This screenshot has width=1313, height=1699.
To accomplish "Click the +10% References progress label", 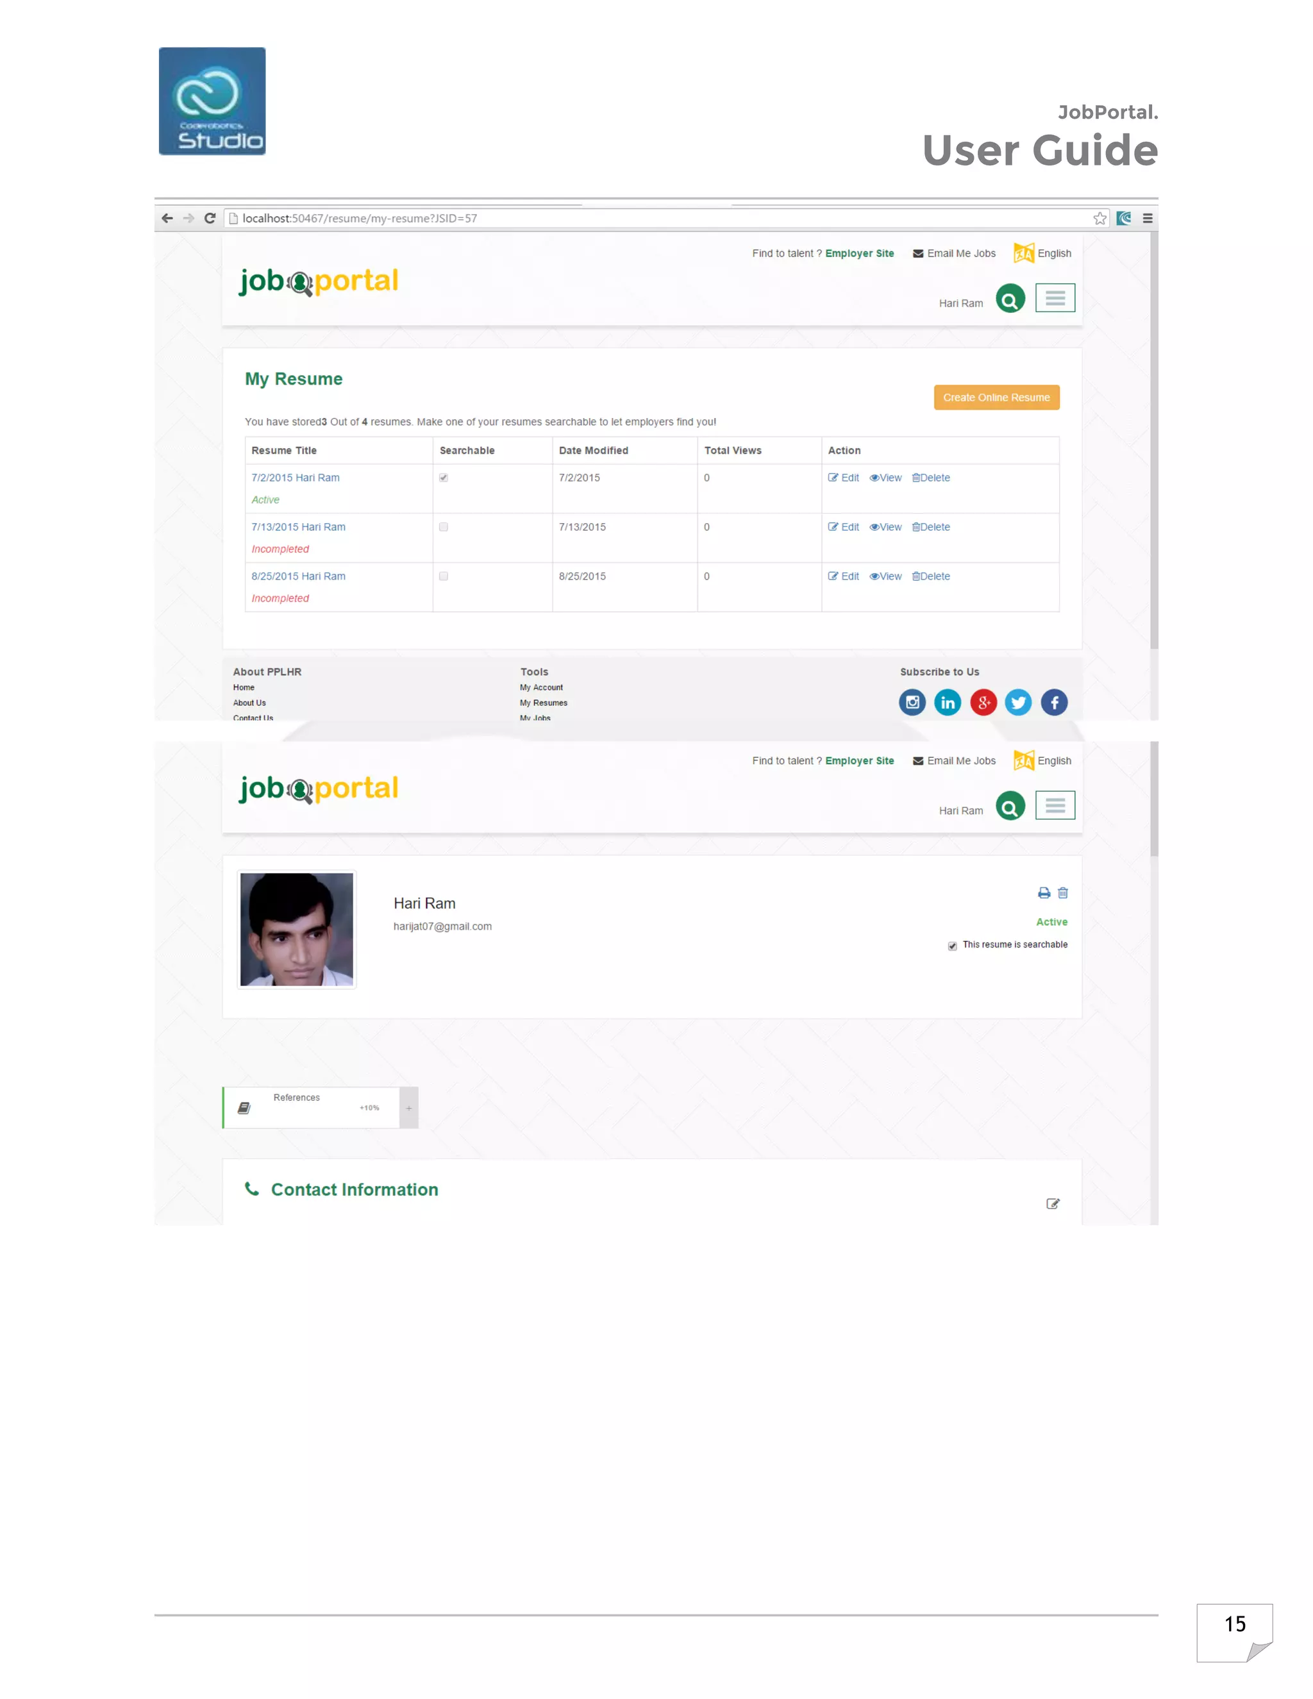I will point(369,1108).
